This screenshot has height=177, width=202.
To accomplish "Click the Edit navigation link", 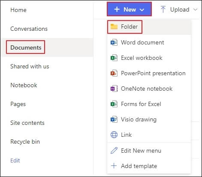I will point(15,160).
